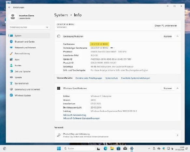Open the Windows Start menu
190x152 pixels.
click(x=59, y=148)
